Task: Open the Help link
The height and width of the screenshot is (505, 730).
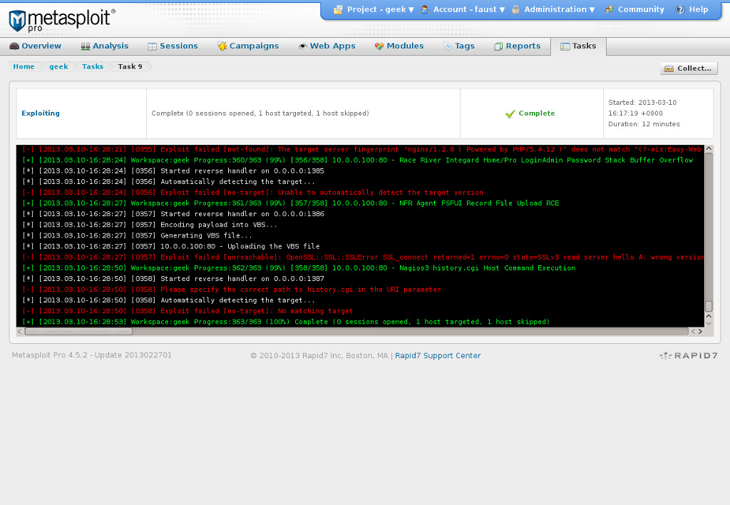Action: point(699,9)
